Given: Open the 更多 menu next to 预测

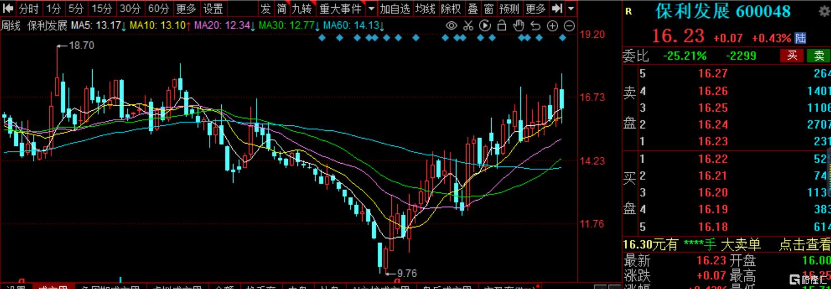Looking at the screenshot, I should pos(536,8).
